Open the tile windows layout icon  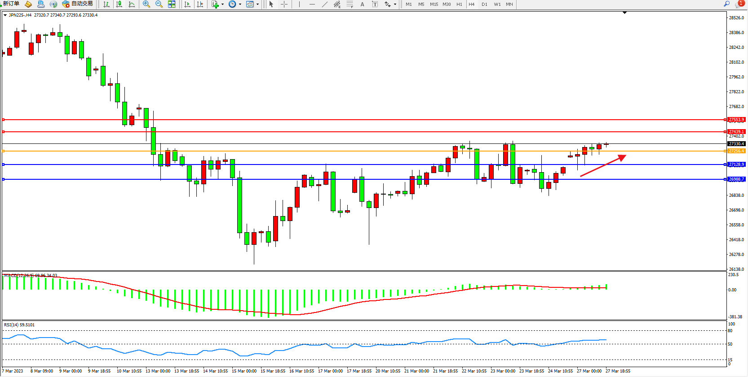click(172, 4)
